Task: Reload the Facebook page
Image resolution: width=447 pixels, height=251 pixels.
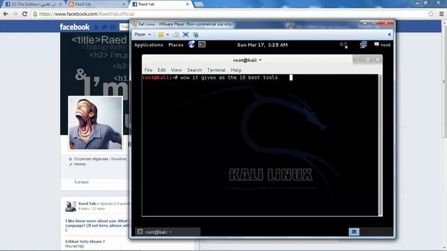Action: (x=25, y=14)
